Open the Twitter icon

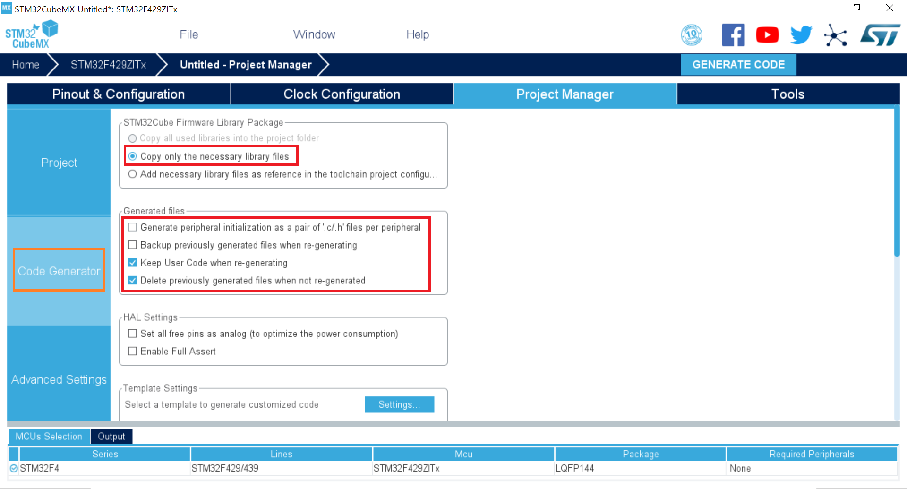[801, 35]
